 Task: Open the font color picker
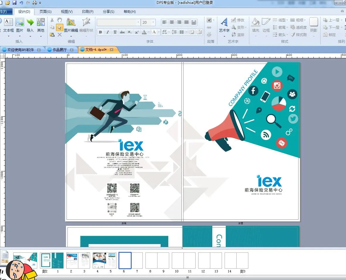149,32
